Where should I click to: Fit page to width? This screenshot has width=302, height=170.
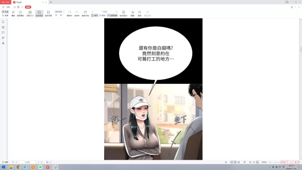pyautogui.click(x=39, y=14)
